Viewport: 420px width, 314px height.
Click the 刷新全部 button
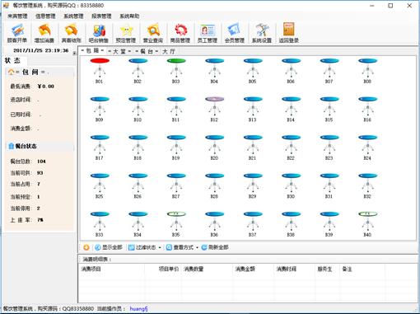pos(215,247)
